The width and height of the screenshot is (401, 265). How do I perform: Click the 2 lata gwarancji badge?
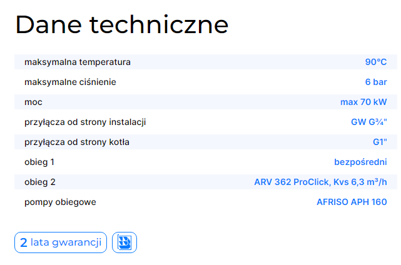(61, 242)
